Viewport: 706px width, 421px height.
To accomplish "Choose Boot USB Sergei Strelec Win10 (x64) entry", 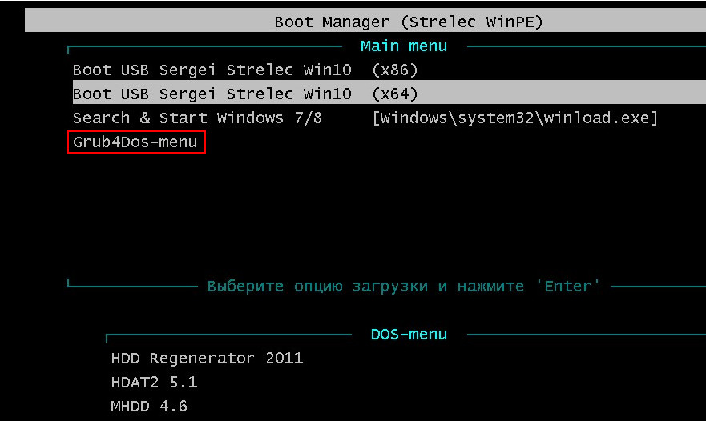I will pos(389,93).
